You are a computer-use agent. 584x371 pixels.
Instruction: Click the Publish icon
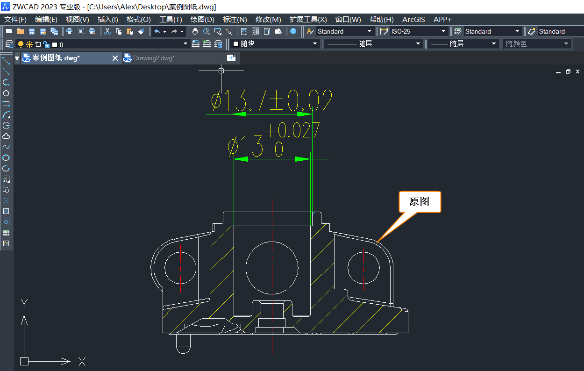pyautogui.click(x=92, y=31)
